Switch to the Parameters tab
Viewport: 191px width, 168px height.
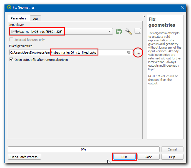18,18
